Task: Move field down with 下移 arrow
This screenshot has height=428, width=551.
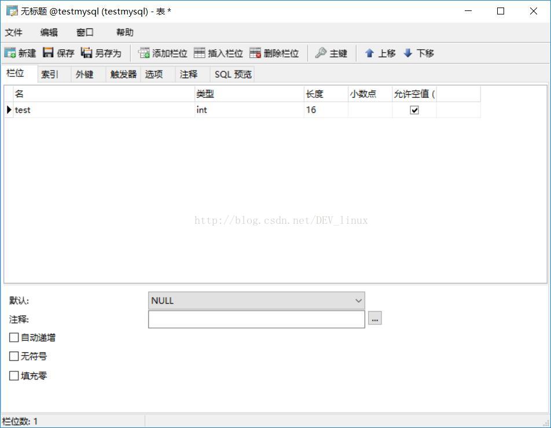Action: (x=407, y=53)
